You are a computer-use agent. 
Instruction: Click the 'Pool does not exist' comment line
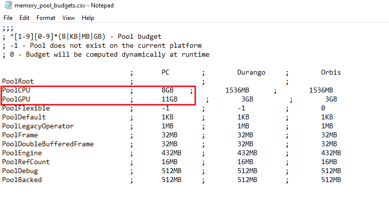tap(102, 46)
